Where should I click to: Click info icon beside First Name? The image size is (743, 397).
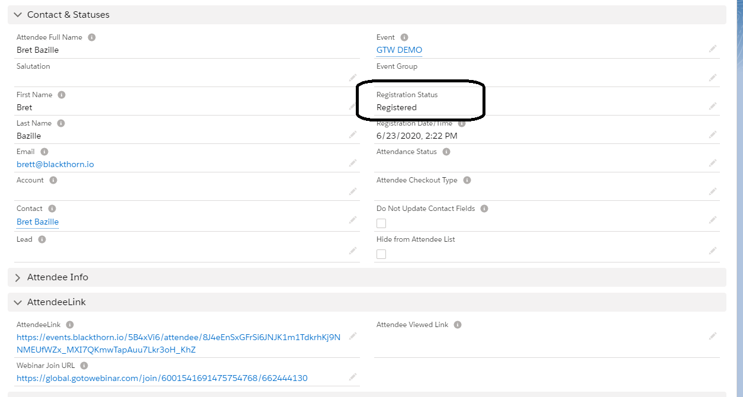[62, 95]
